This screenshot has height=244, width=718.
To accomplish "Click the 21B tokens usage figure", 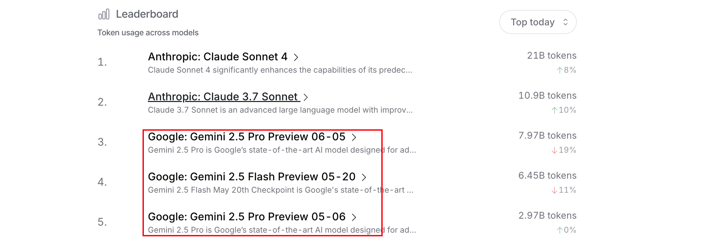I will pos(551,55).
